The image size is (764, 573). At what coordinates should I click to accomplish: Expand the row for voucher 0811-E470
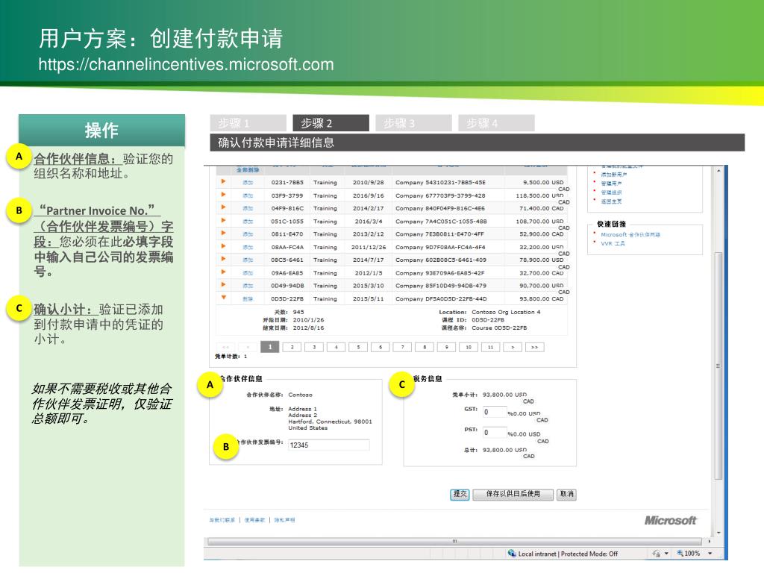click(223, 233)
